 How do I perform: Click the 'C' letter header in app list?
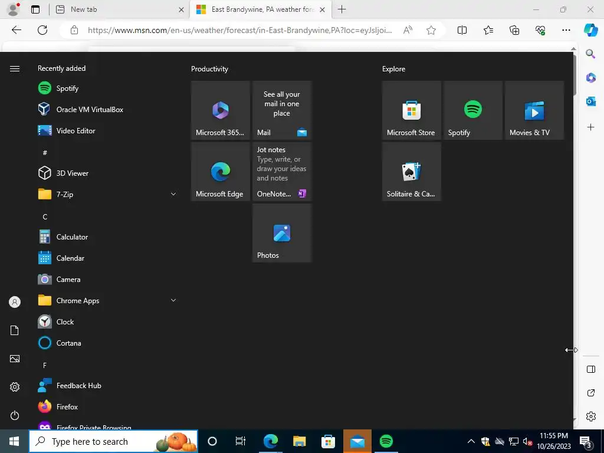click(45, 217)
